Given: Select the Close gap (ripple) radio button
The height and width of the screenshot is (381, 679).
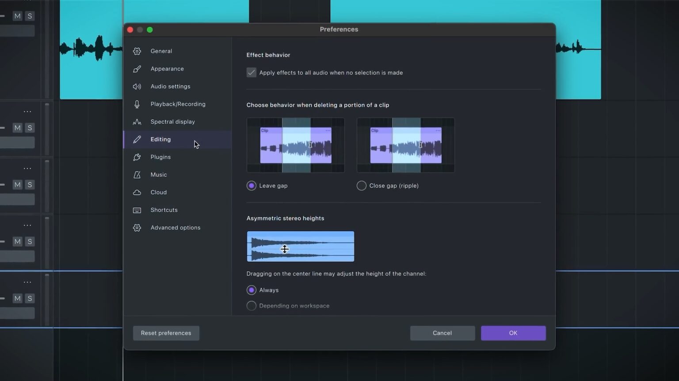Looking at the screenshot, I should [x=361, y=185].
